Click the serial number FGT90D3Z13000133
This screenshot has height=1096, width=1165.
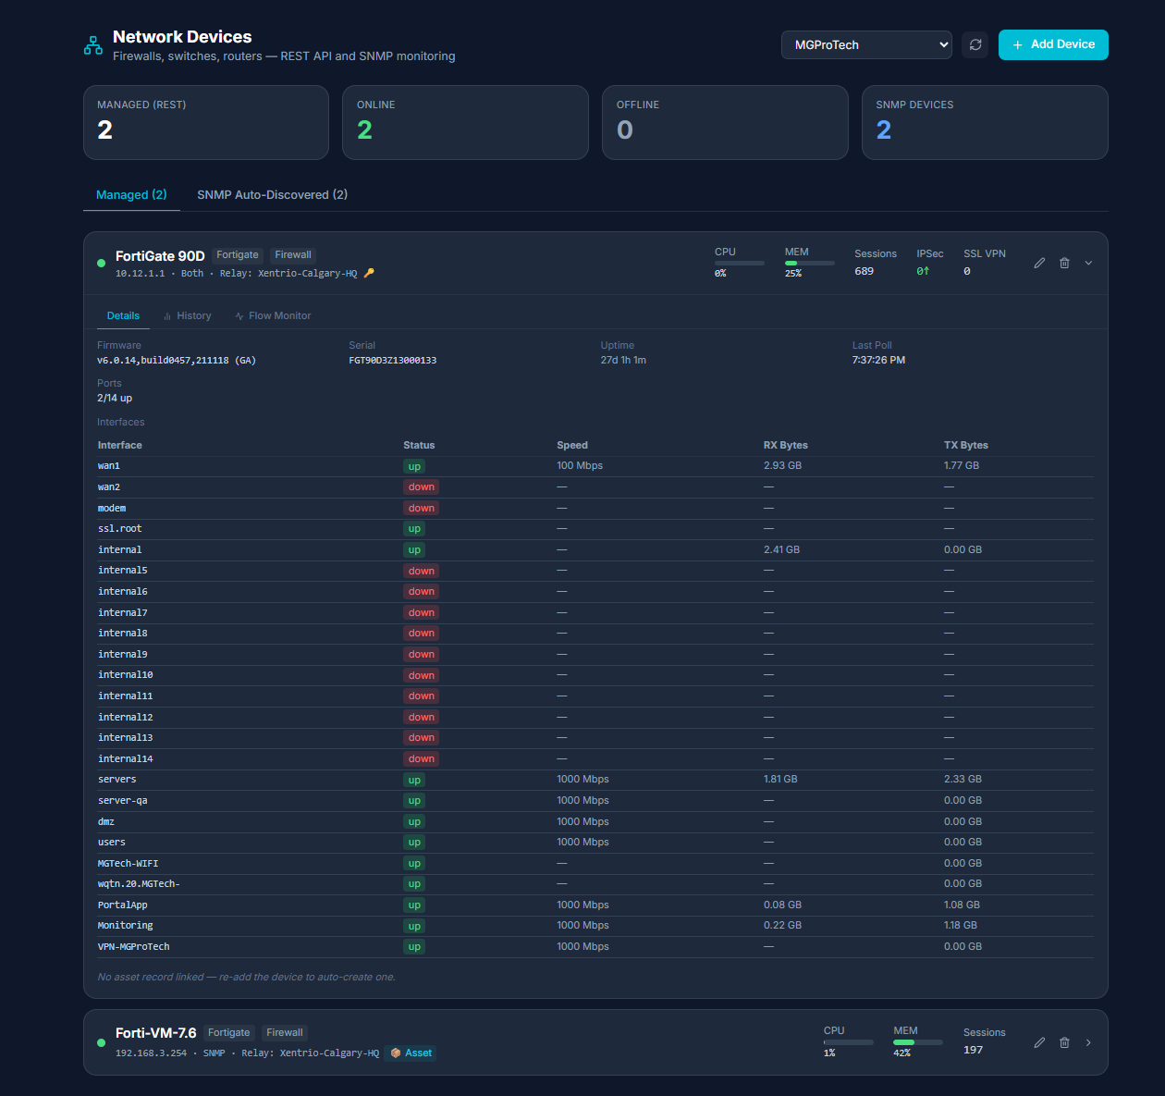tap(392, 361)
